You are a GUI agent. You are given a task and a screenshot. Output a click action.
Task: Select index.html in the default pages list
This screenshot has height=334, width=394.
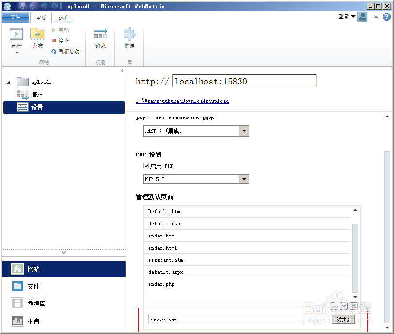point(247,248)
